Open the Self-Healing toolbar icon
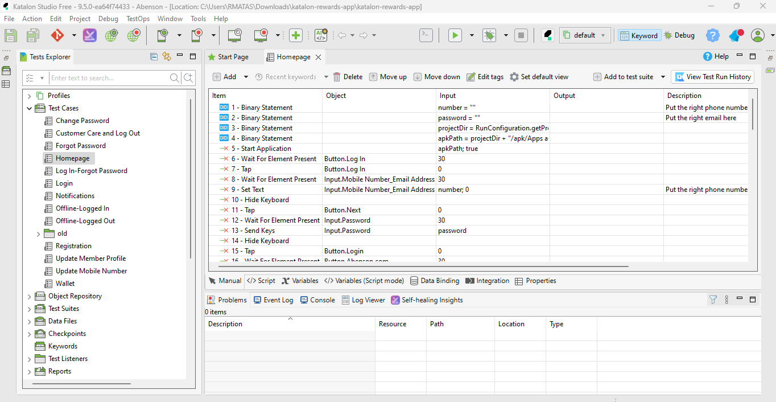 point(89,35)
